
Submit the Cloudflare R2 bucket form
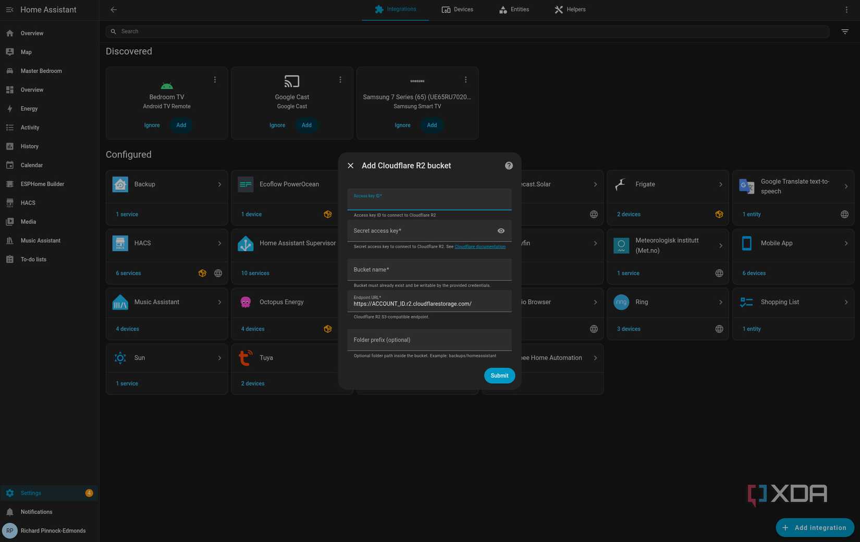(499, 376)
